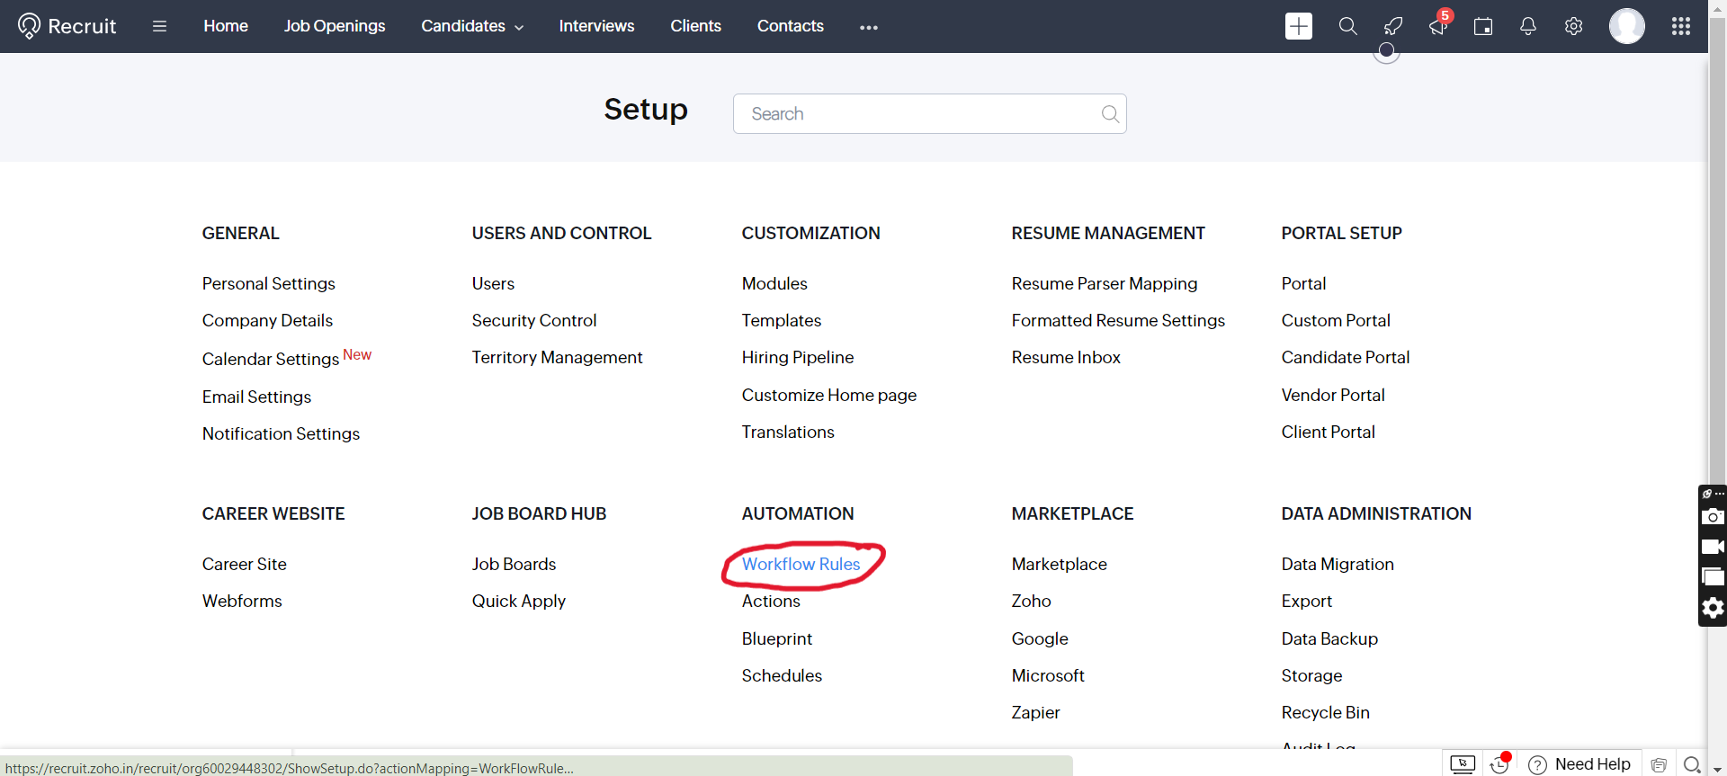Screen dimensions: 1727x776
Task: Open the global search magnifier icon
Action: coord(1347,26)
